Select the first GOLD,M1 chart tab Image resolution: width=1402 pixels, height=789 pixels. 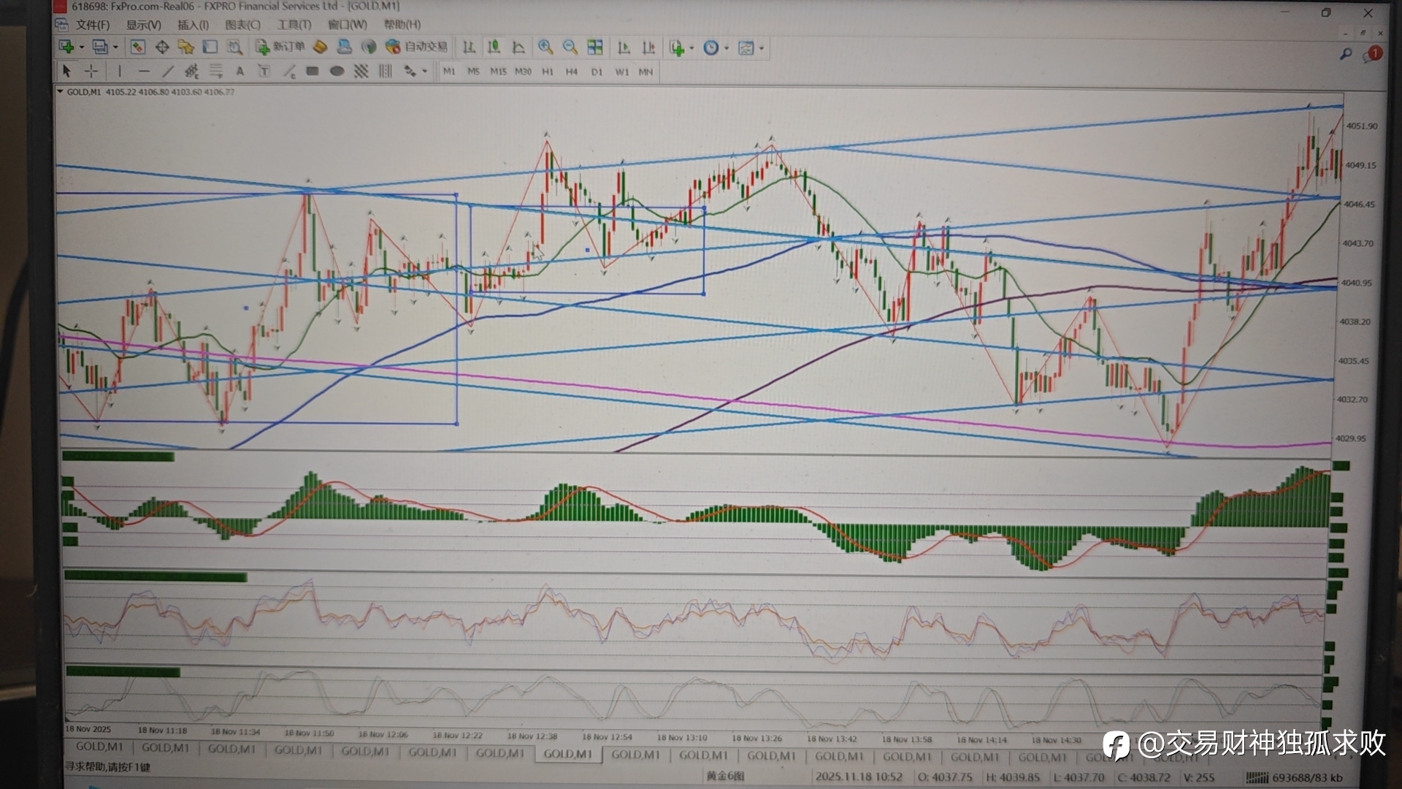coord(99,747)
